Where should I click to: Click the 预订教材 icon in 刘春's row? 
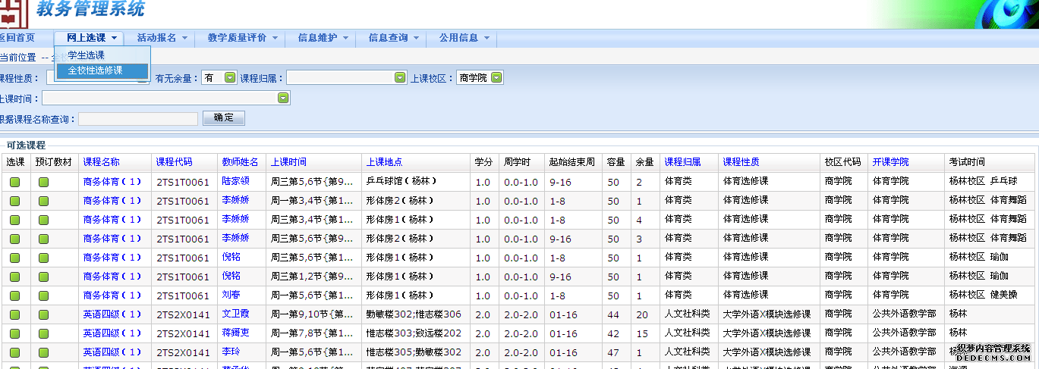(x=44, y=296)
